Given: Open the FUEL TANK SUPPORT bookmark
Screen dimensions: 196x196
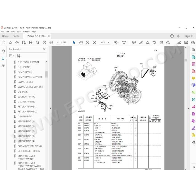Looking at the screenshot, I should pyautogui.click(x=28, y=62).
